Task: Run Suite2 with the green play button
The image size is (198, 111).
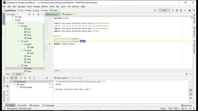Action: [173, 10]
